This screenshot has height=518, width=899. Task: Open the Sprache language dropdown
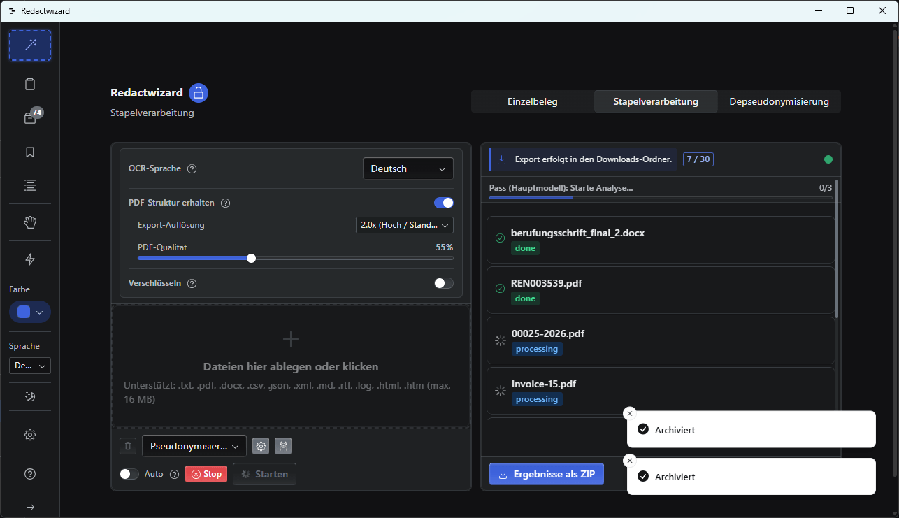(x=30, y=366)
